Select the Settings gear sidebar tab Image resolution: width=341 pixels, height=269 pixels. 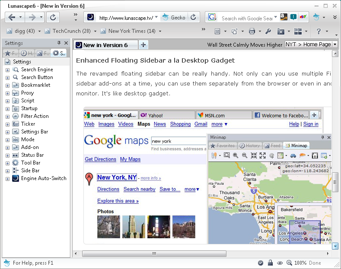58,53
